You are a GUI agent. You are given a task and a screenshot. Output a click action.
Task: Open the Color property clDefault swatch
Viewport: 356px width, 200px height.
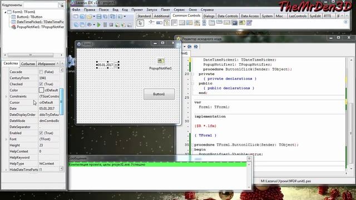click(41, 90)
